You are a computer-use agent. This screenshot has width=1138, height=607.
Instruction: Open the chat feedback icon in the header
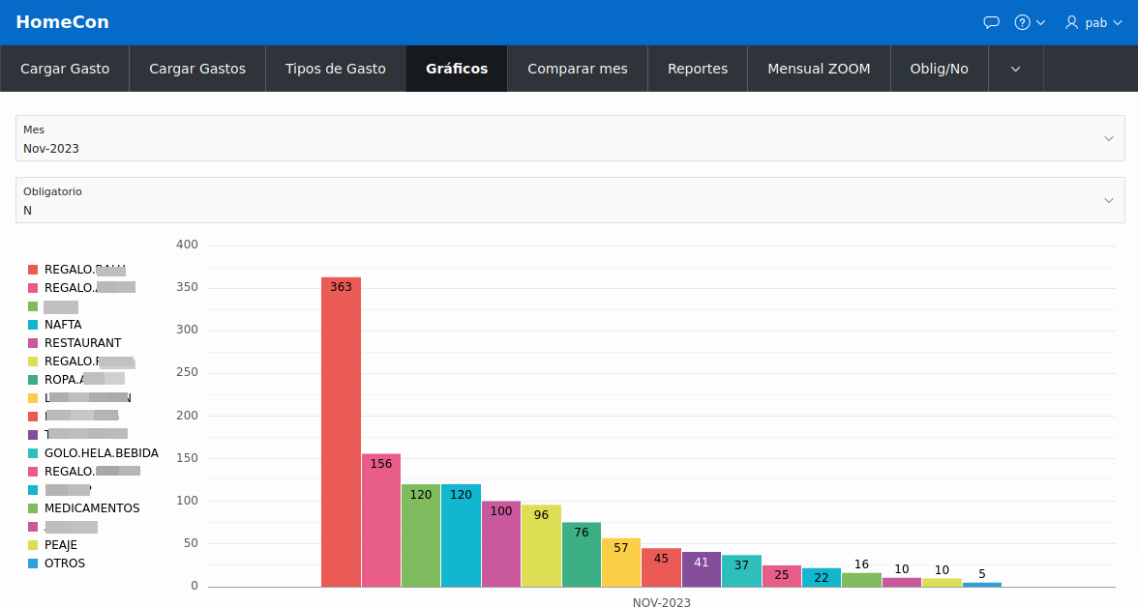coord(990,21)
